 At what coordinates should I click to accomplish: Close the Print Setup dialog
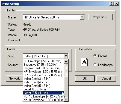pos(117,4)
